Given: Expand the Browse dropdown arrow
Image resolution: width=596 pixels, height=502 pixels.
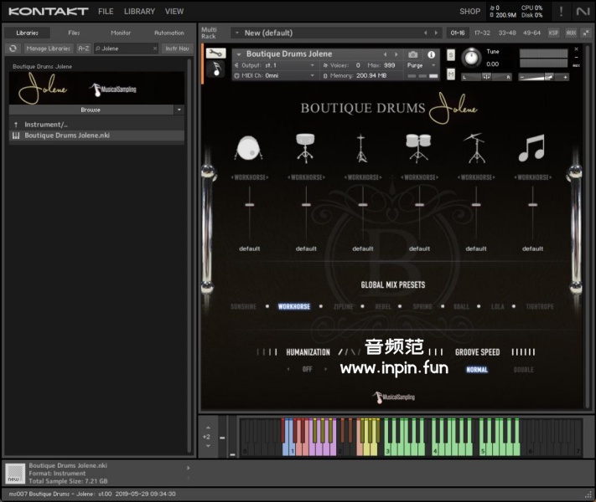Looking at the screenshot, I should pyautogui.click(x=179, y=110).
